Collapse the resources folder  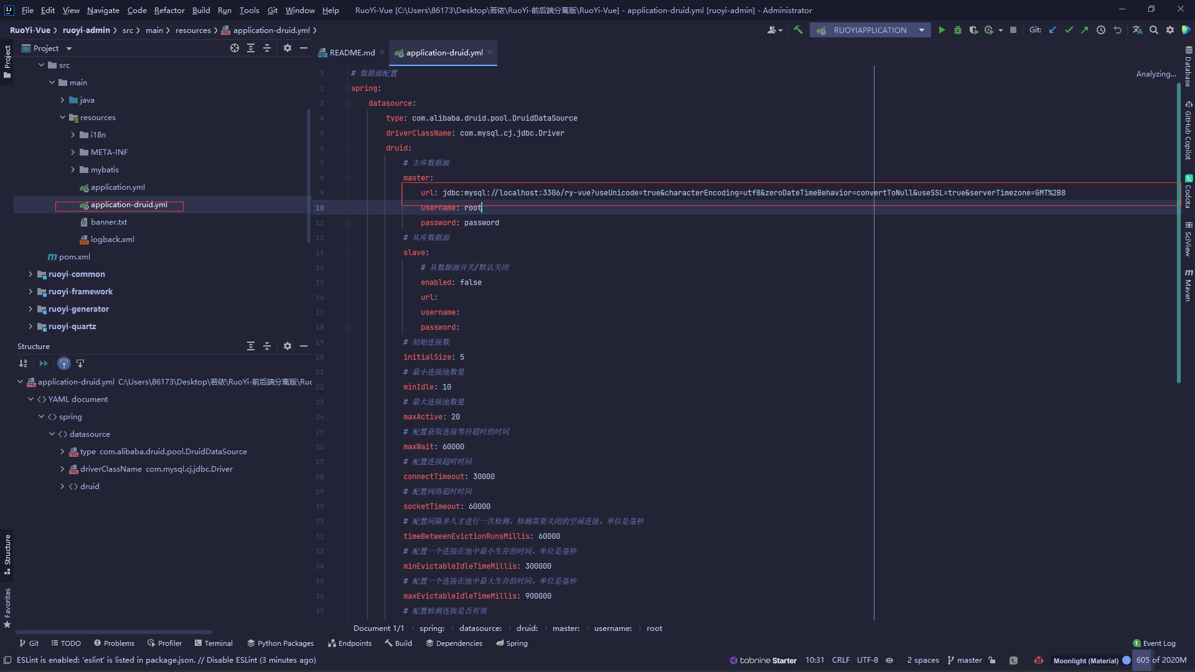point(62,117)
